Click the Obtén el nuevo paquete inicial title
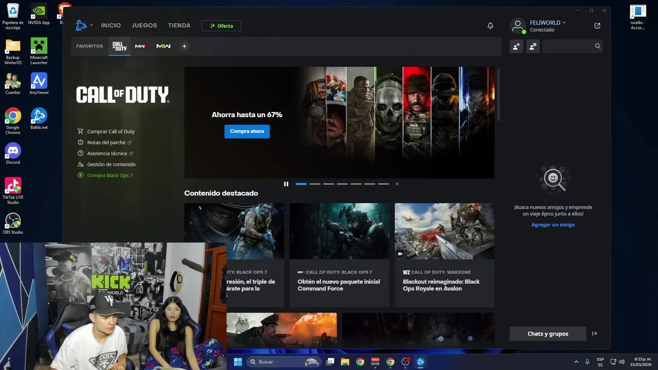The width and height of the screenshot is (658, 370). [x=339, y=285]
